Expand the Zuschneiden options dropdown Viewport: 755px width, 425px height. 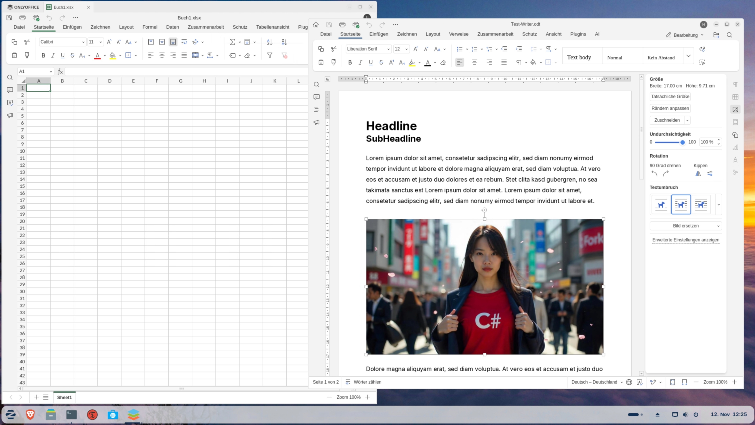687,120
